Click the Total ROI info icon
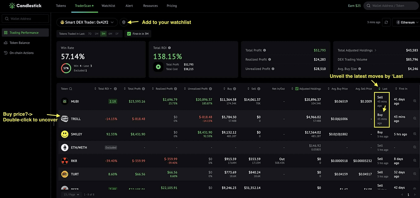The width and height of the screenshot is (420, 198). pyautogui.click(x=169, y=48)
